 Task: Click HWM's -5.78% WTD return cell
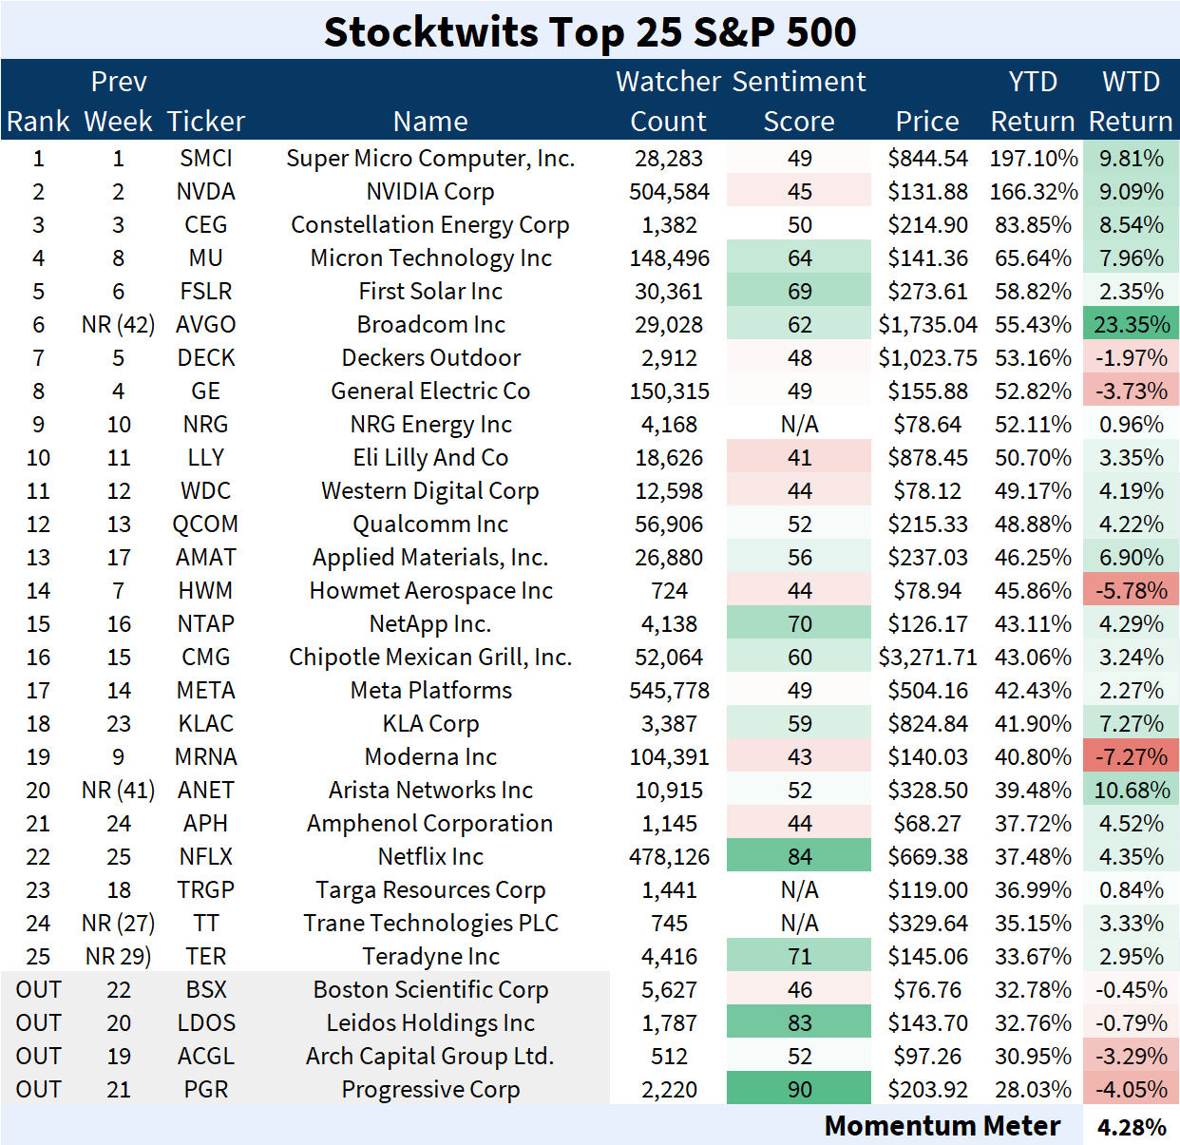pyautogui.click(x=1131, y=590)
